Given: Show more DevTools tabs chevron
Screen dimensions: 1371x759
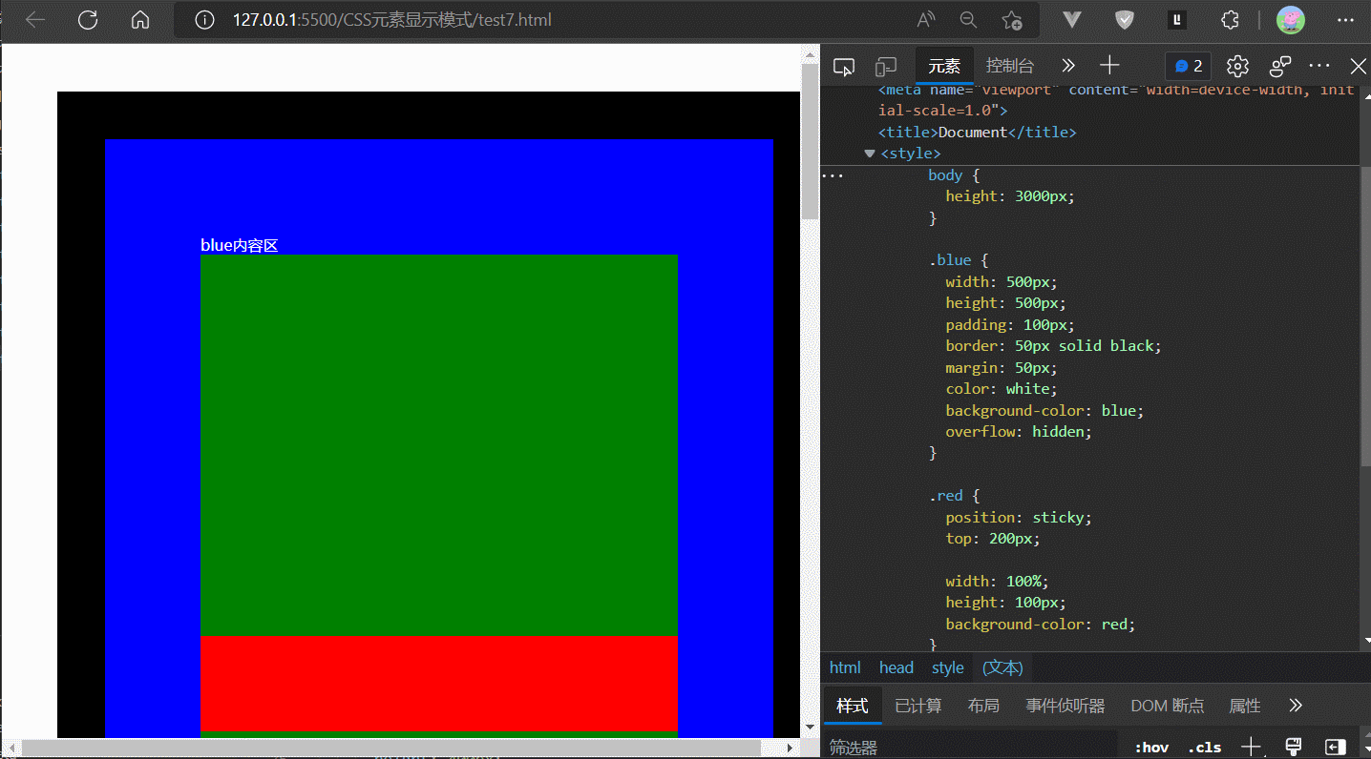Looking at the screenshot, I should (1068, 66).
